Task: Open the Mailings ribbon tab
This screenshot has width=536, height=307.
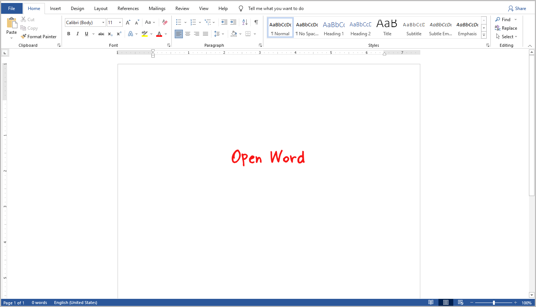Action: [157, 8]
